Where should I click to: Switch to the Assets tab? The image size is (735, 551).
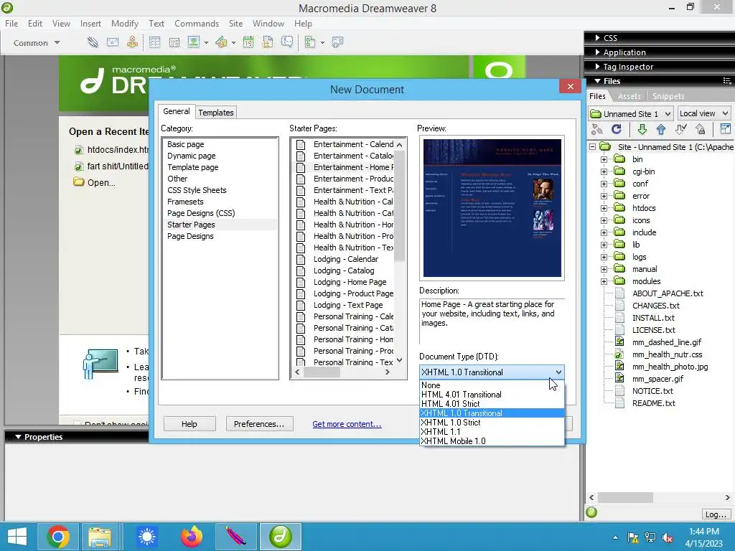pos(629,96)
